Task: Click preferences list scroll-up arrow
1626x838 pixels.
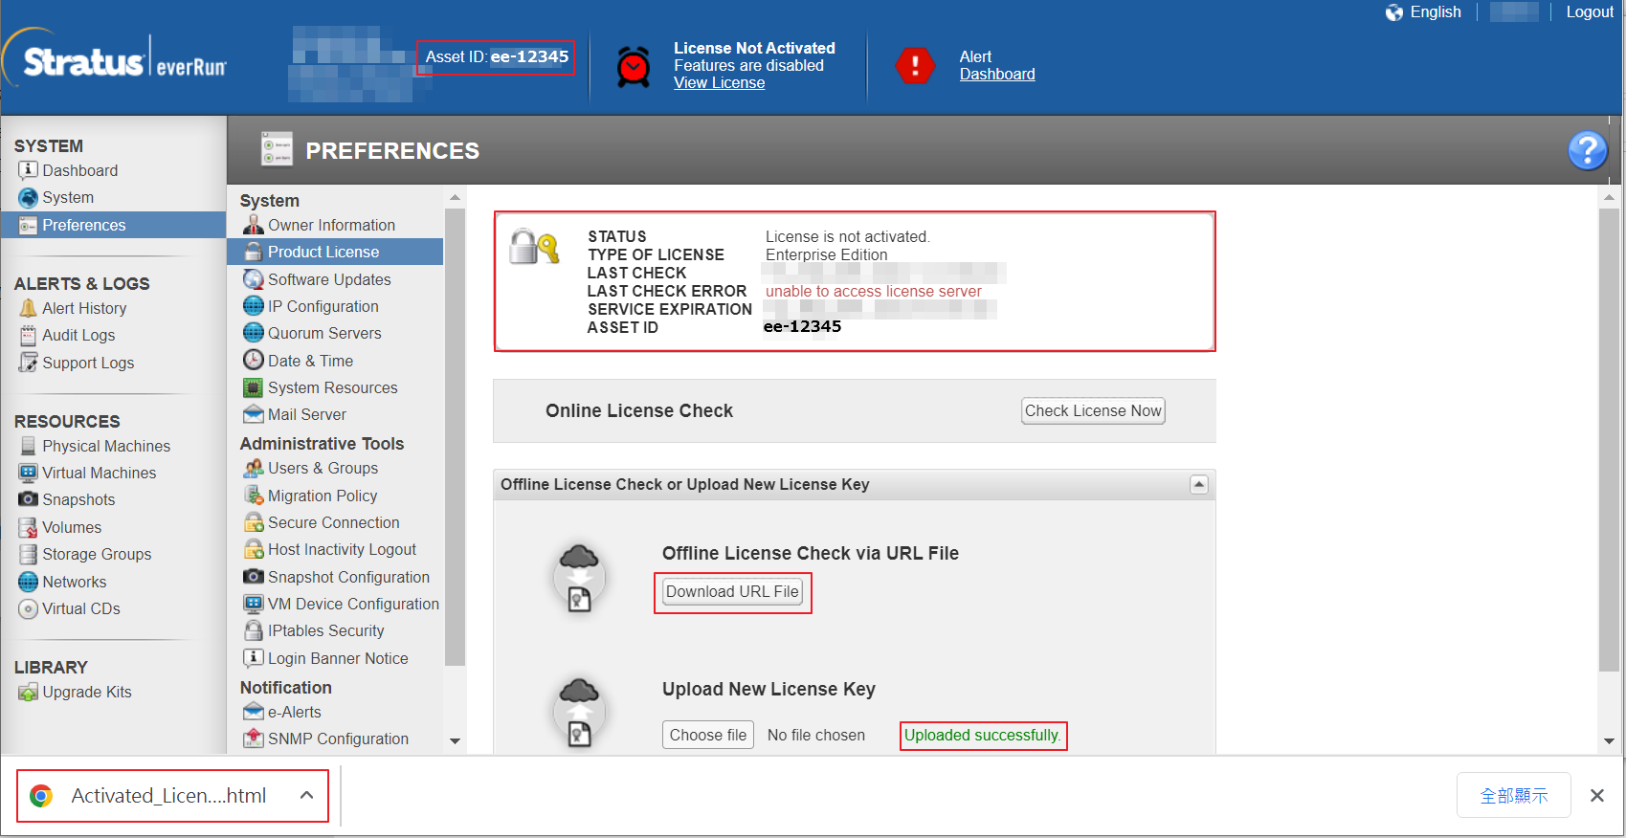Action: (455, 197)
